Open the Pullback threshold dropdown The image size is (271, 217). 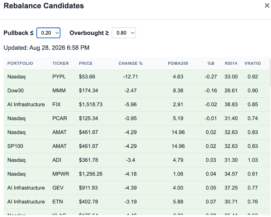48,33
